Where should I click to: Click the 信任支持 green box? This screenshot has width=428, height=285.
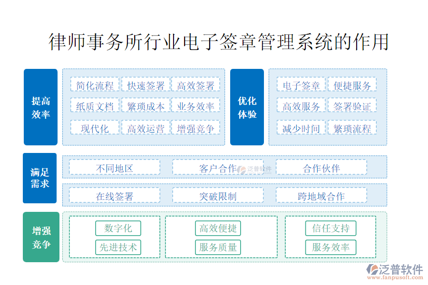(x=331, y=228)
